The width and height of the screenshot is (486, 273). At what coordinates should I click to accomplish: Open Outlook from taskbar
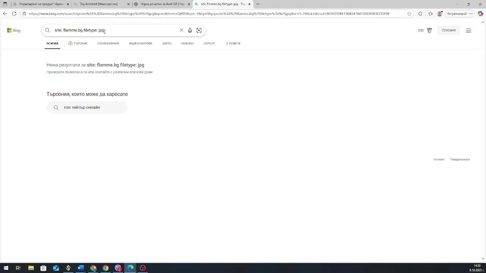pyautogui.click(x=56, y=268)
